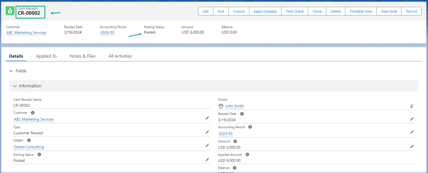Collapse the Fields section
Viewport: 428px width, 173px height.
11,71
